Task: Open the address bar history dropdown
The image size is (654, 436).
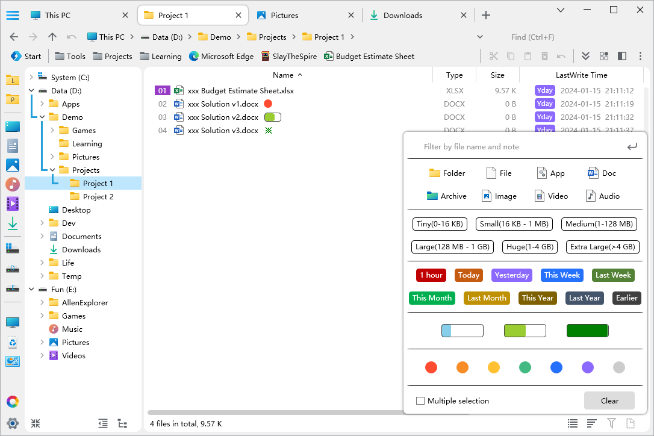Action: tap(480, 37)
